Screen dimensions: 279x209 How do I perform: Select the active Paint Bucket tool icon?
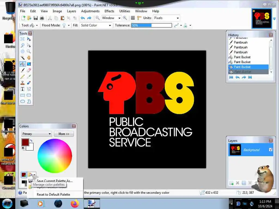point(23,64)
